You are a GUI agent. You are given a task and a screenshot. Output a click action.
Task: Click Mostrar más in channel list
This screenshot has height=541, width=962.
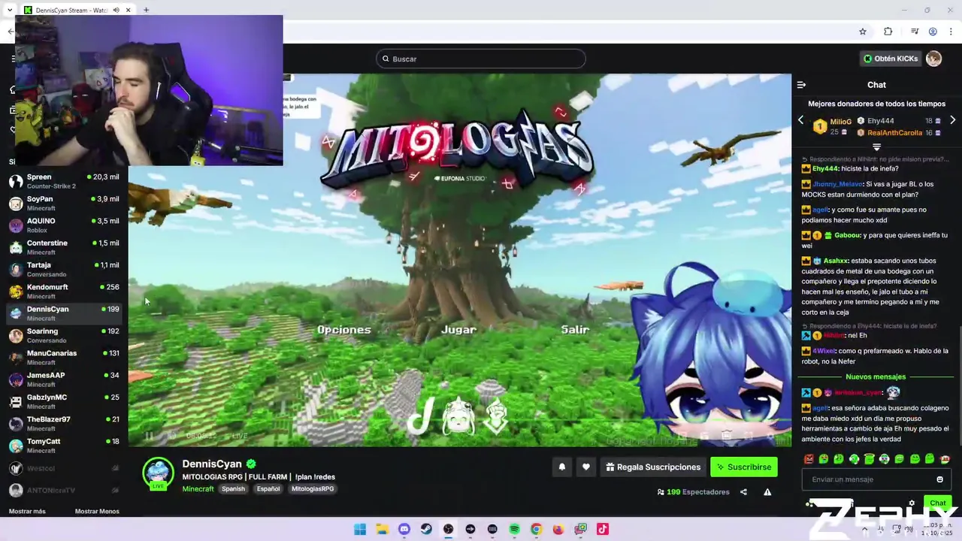(x=27, y=511)
